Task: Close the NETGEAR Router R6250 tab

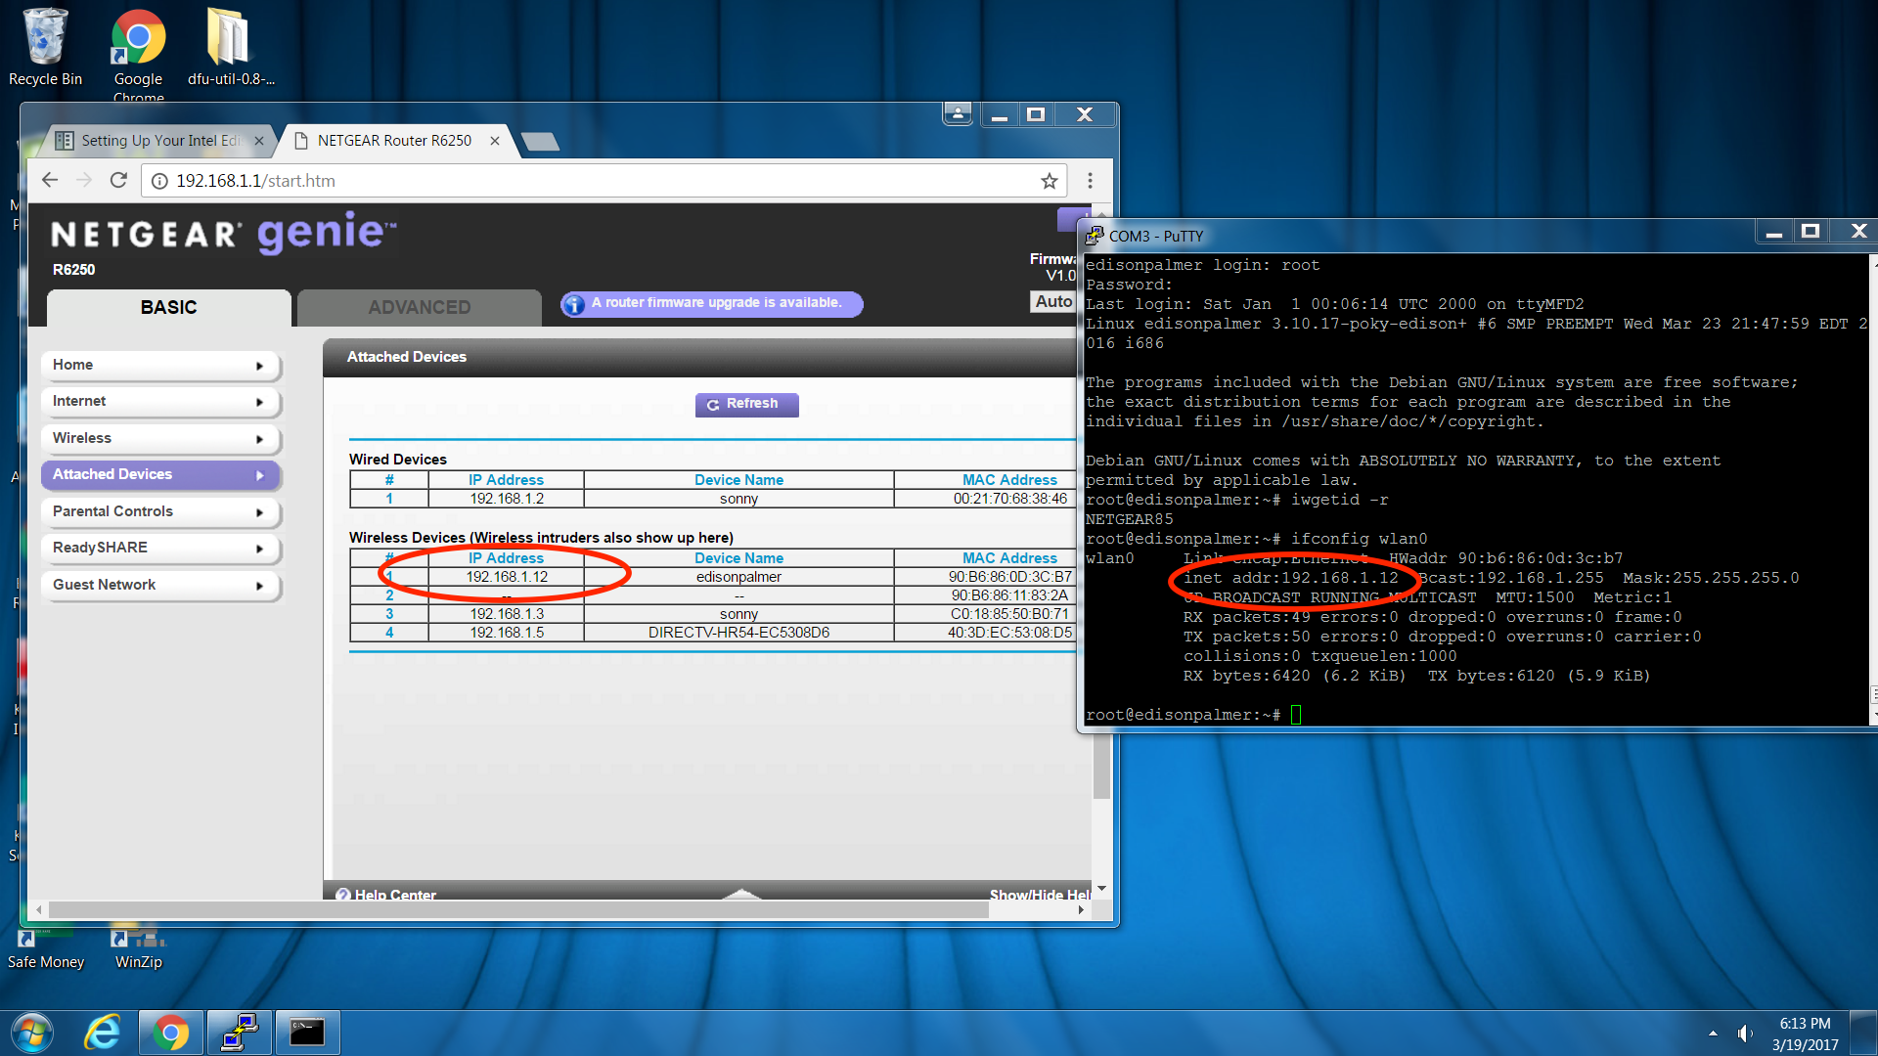Action: pyautogui.click(x=495, y=141)
